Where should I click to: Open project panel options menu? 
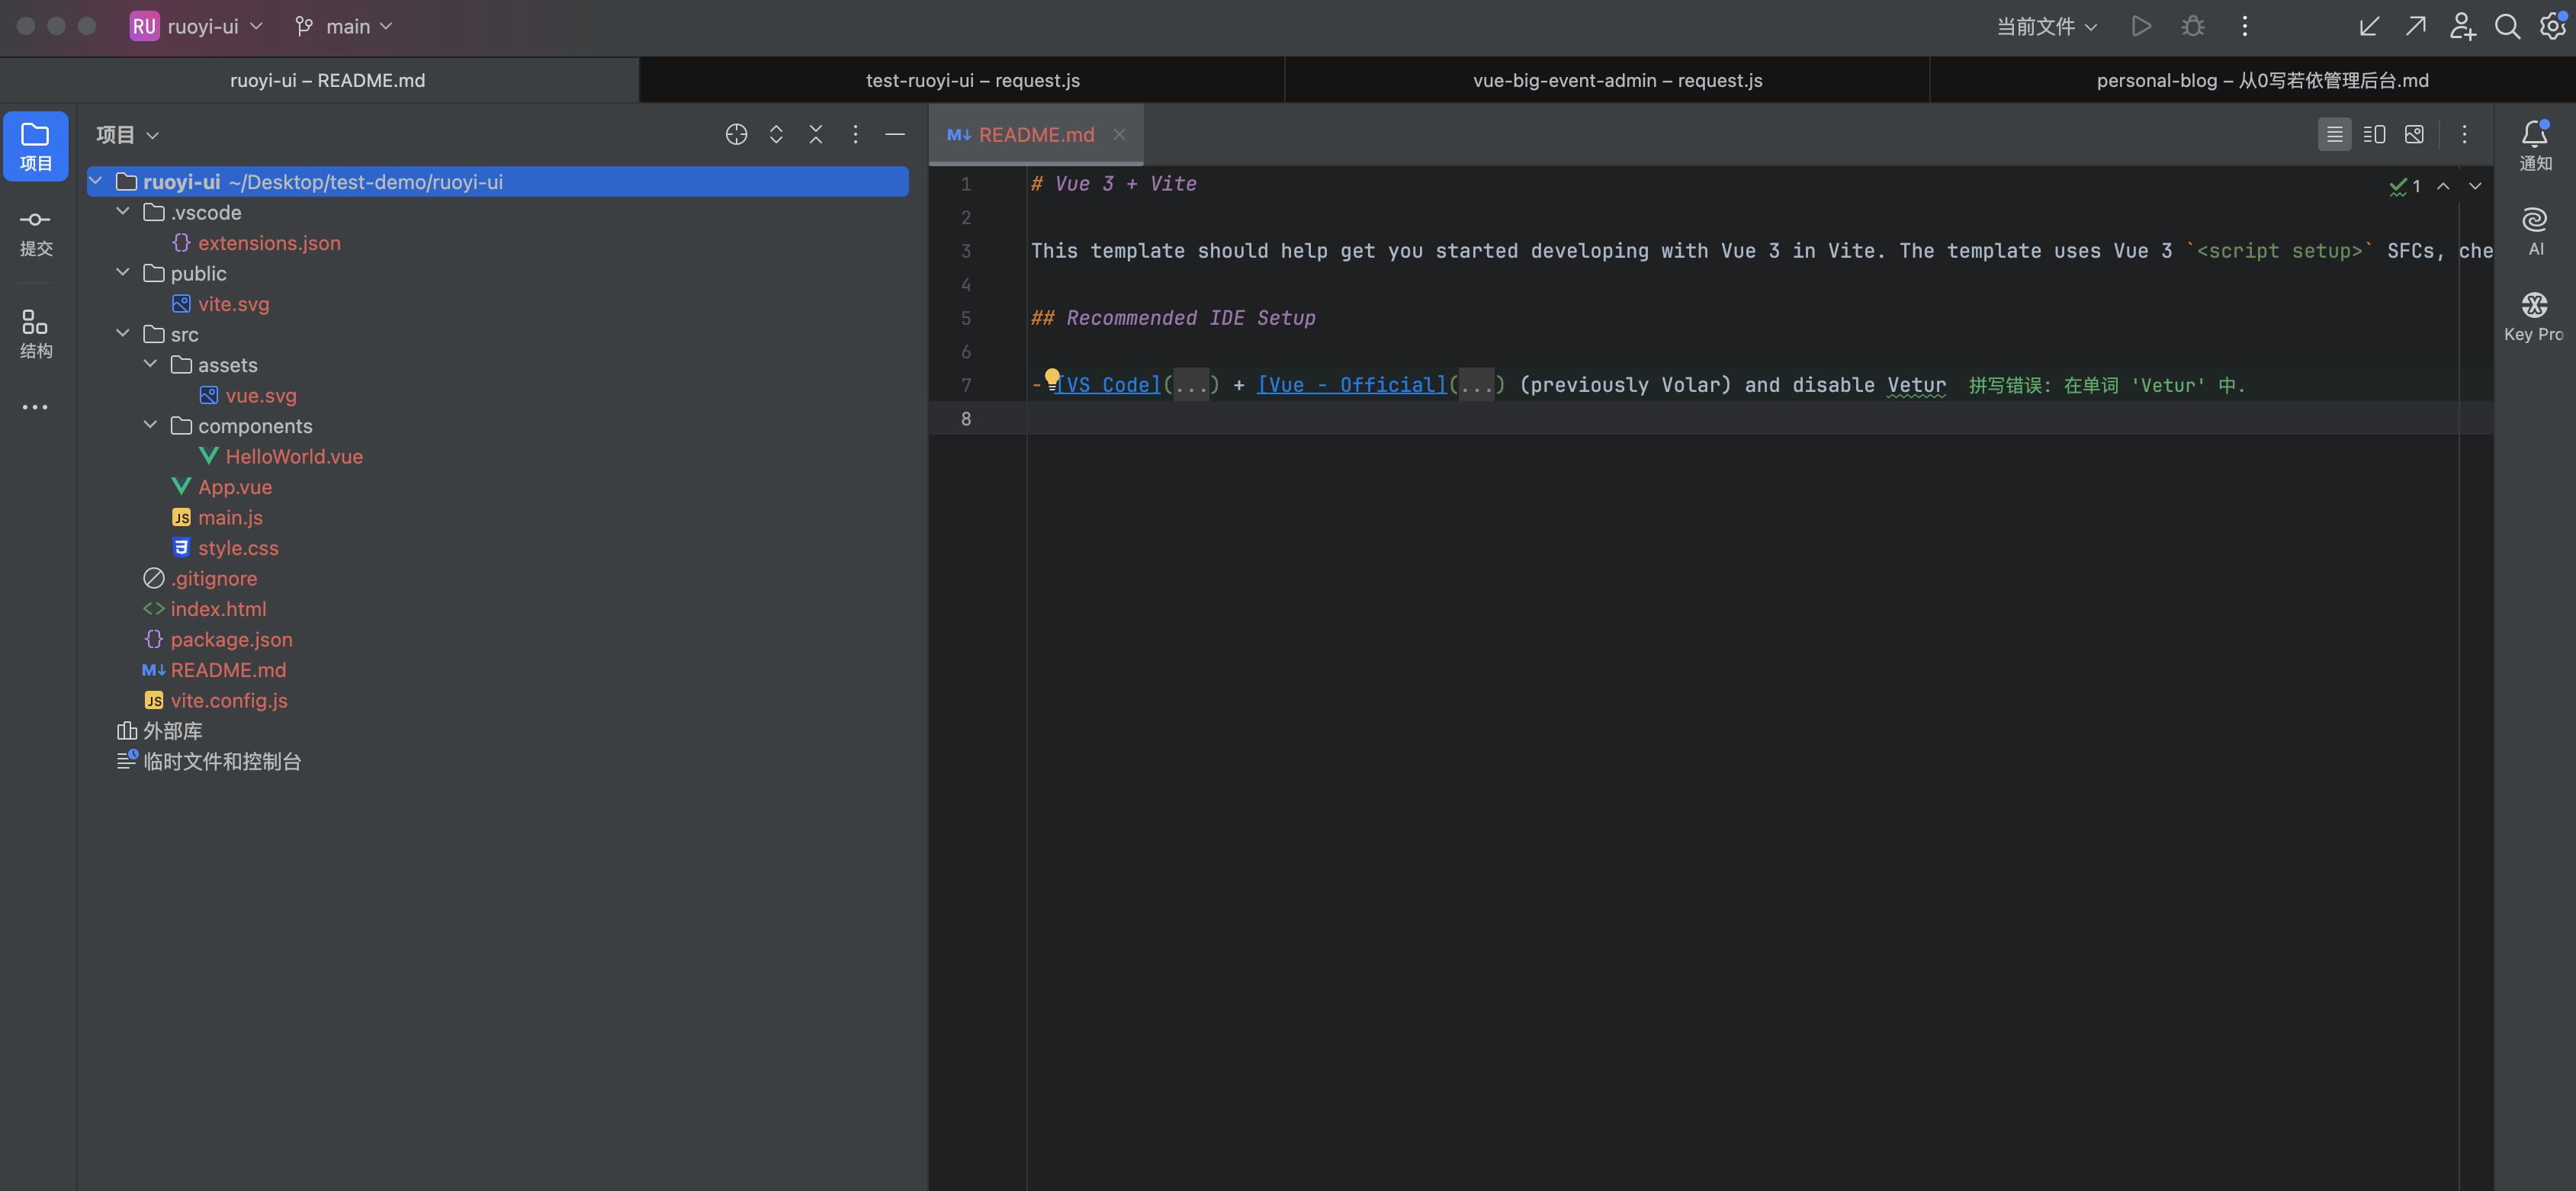[855, 134]
